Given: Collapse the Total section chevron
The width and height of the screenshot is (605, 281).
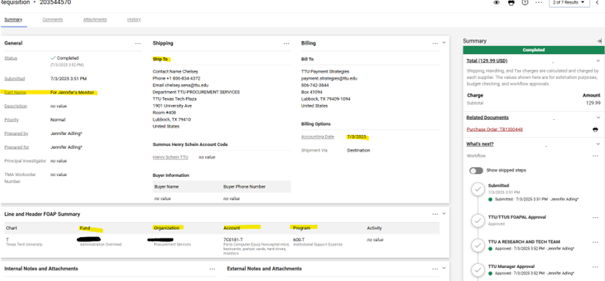Looking at the screenshot, I should (598, 60).
